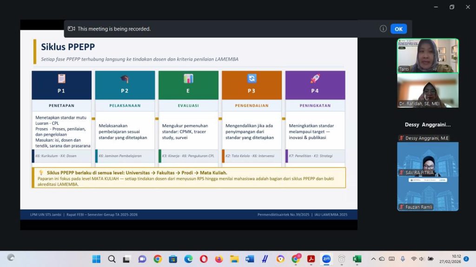Screen dimensions: 476x267
Task: Open Firefox from the taskbar
Action: (219, 259)
